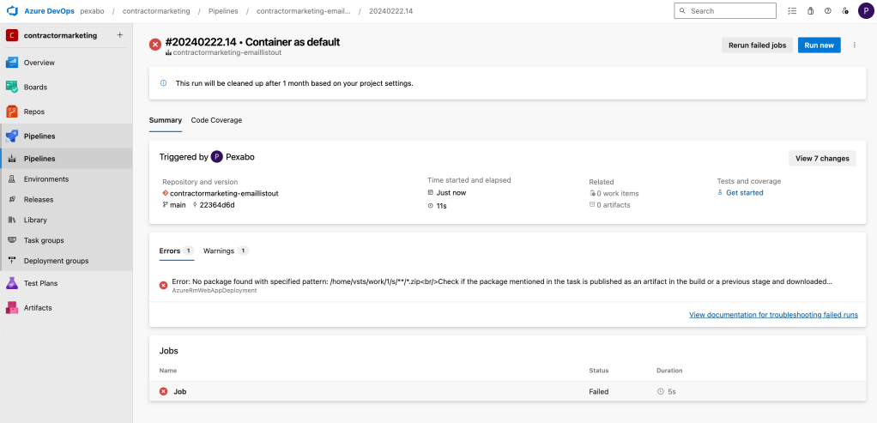
Task: Click the Pexabo triggered-by name
Action: pos(240,157)
